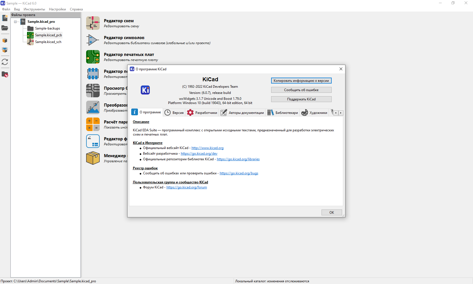Click OK to close the About dialog
This screenshot has height=284, width=473.
pos(331,213)
